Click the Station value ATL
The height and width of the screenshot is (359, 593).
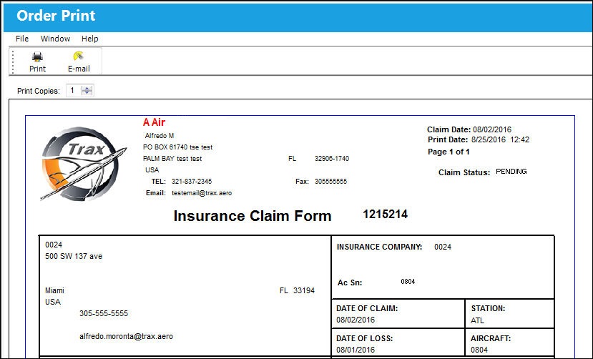coord(477,320)
